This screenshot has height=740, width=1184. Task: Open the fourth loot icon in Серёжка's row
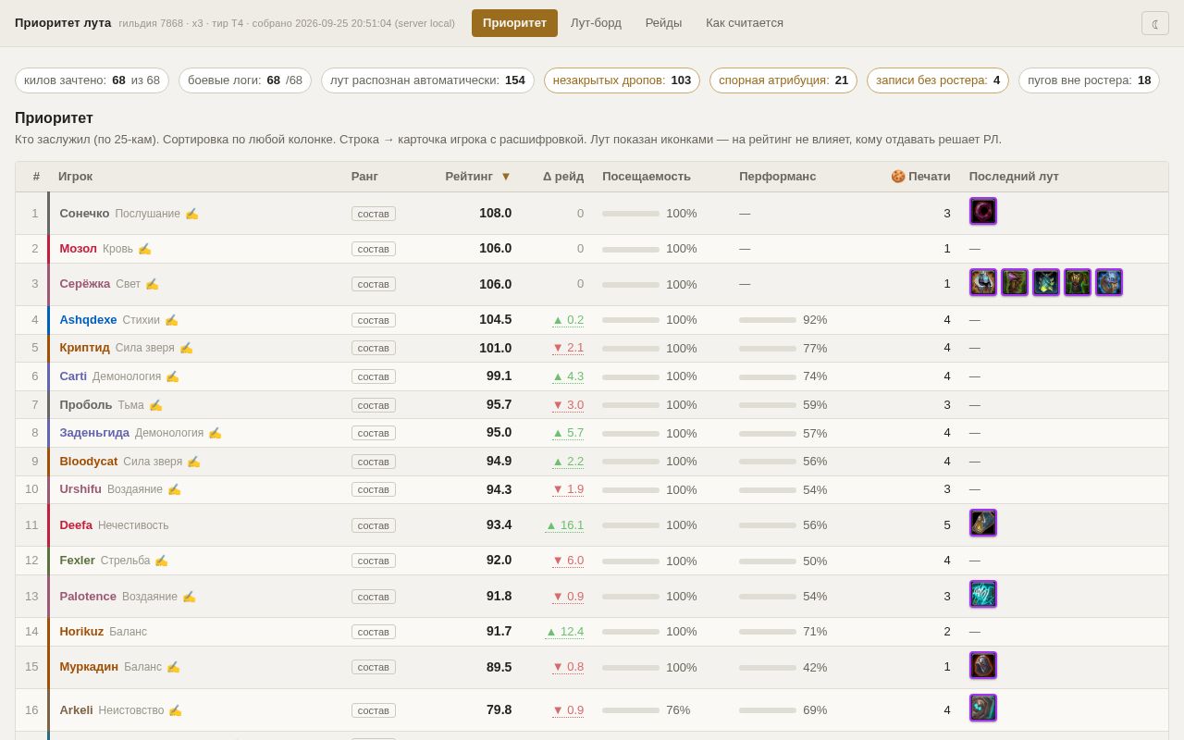[1078, 283]
